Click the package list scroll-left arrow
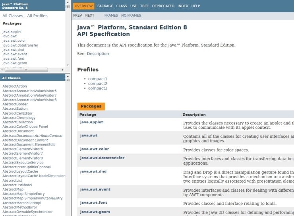The height and width of the screenshot is (216, 294). coord(2,70)
